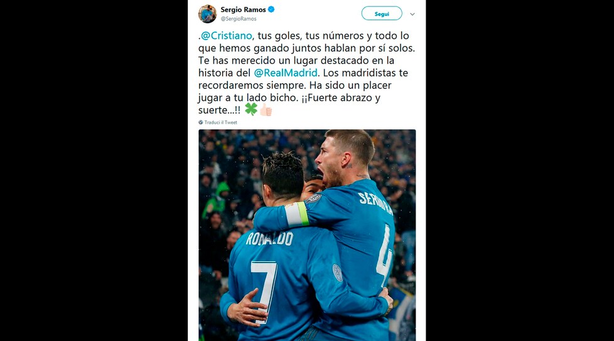
Task: Follow the account with the Segui button
Action: [x=382, y=14]
